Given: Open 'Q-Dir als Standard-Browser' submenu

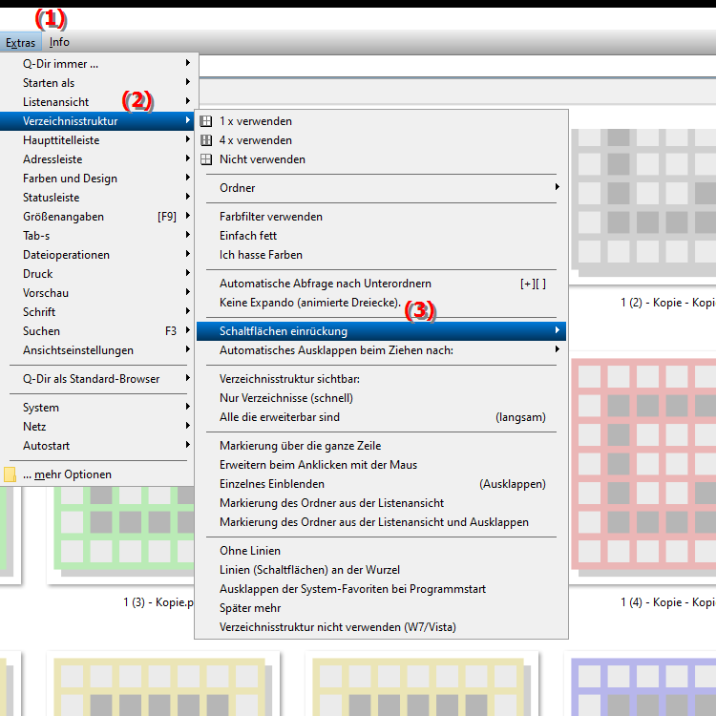Looking at the screenshot, I should [98, 379].
